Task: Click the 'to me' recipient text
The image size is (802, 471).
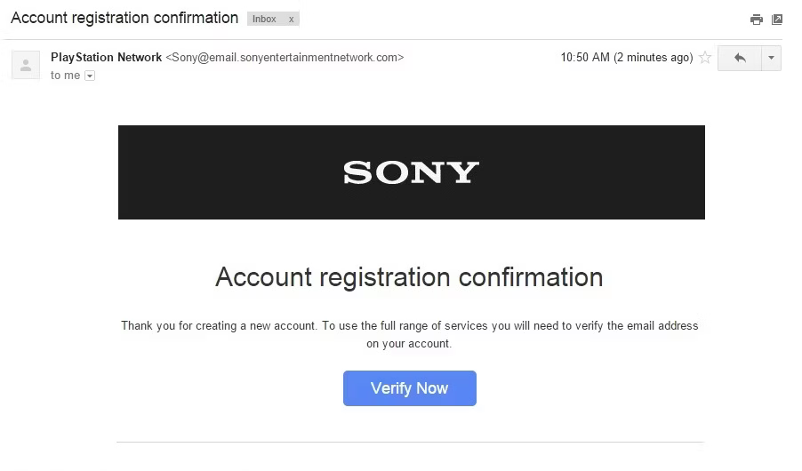Action: pyautogui.click(x=65, y=76)
